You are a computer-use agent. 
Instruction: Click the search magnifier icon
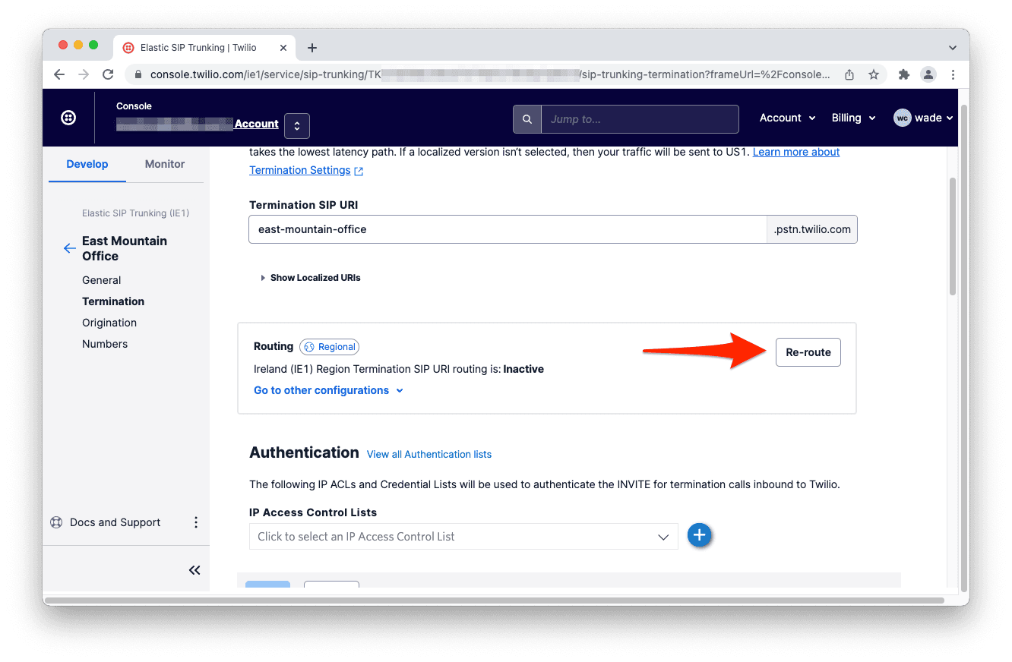pyautogui.click(x=527, y=119)
